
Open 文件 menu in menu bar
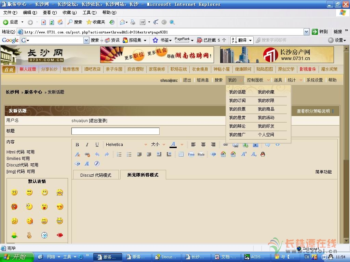point(10,13)
